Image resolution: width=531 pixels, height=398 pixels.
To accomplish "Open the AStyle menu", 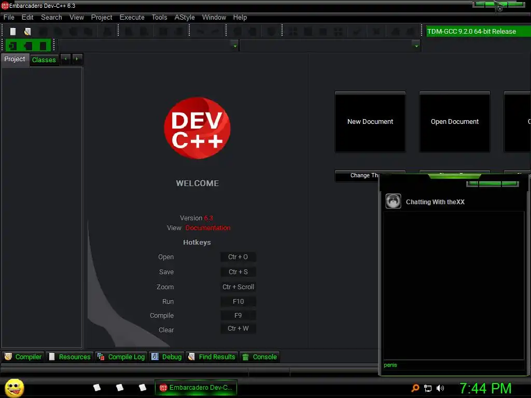I will point(185,17).
